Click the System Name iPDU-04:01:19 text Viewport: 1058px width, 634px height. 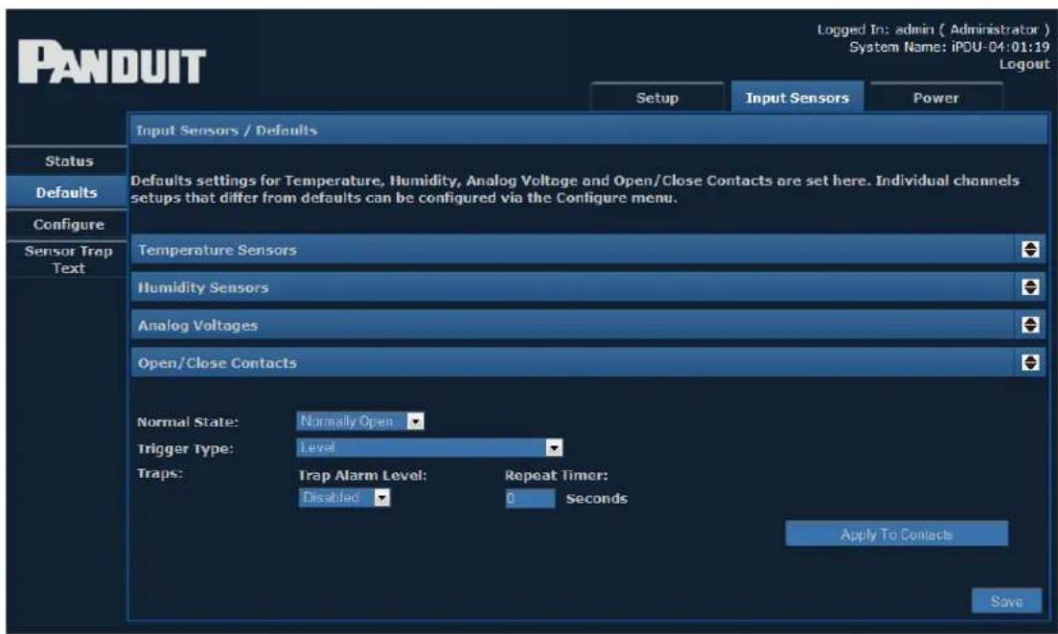pyautogui.click(x=950, y=47)
